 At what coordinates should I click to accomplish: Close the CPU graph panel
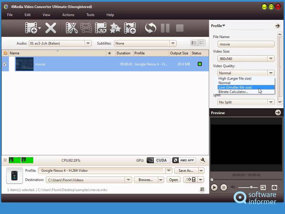[x=5, y=160]
